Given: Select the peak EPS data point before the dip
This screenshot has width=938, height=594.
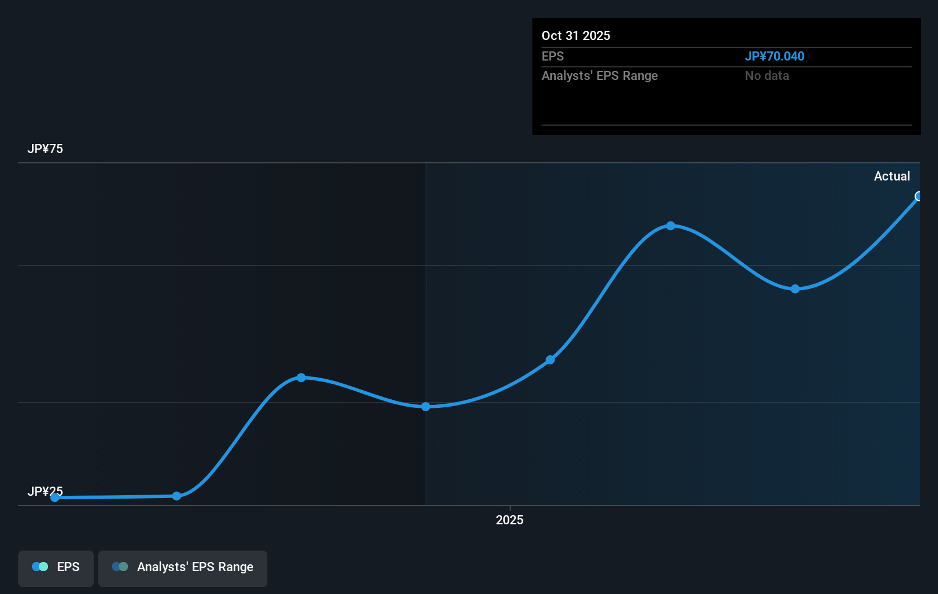Looking at the screenshot, I should point(670,226).
